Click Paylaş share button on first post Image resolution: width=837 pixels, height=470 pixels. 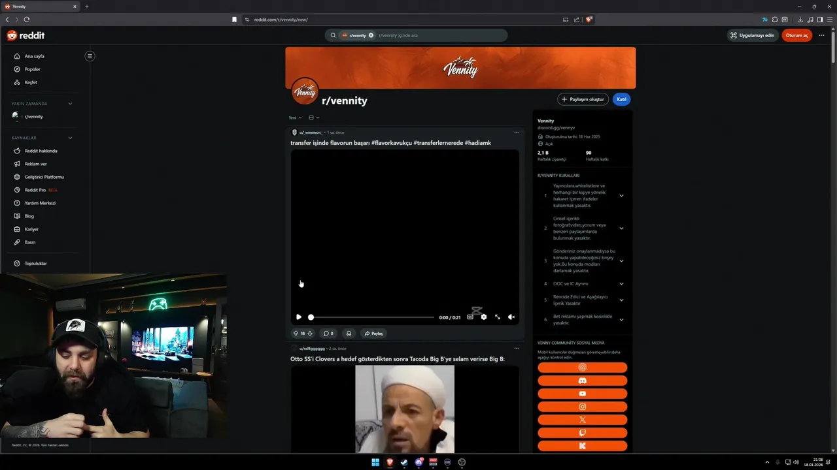click(x=373, y=333)
